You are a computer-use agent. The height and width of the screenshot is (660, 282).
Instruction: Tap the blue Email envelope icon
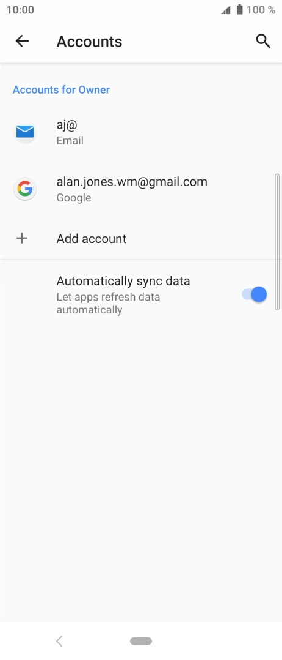25,132
